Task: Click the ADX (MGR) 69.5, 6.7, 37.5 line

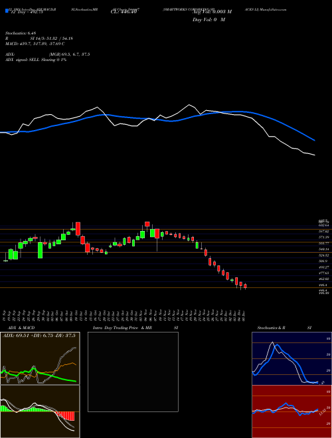Action: coord(48,54)
